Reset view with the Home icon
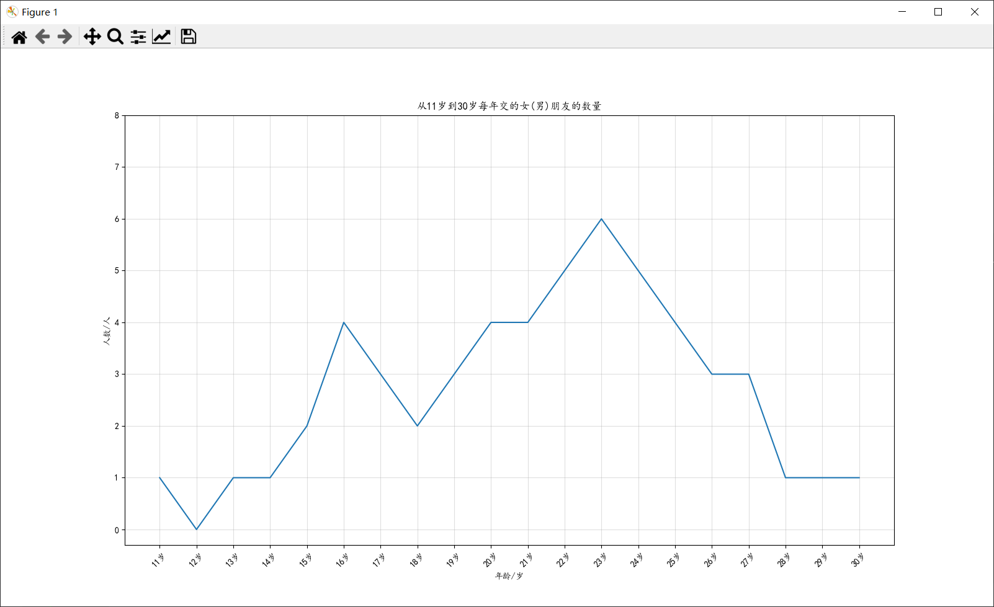994x607 pixels. (19, 37)
